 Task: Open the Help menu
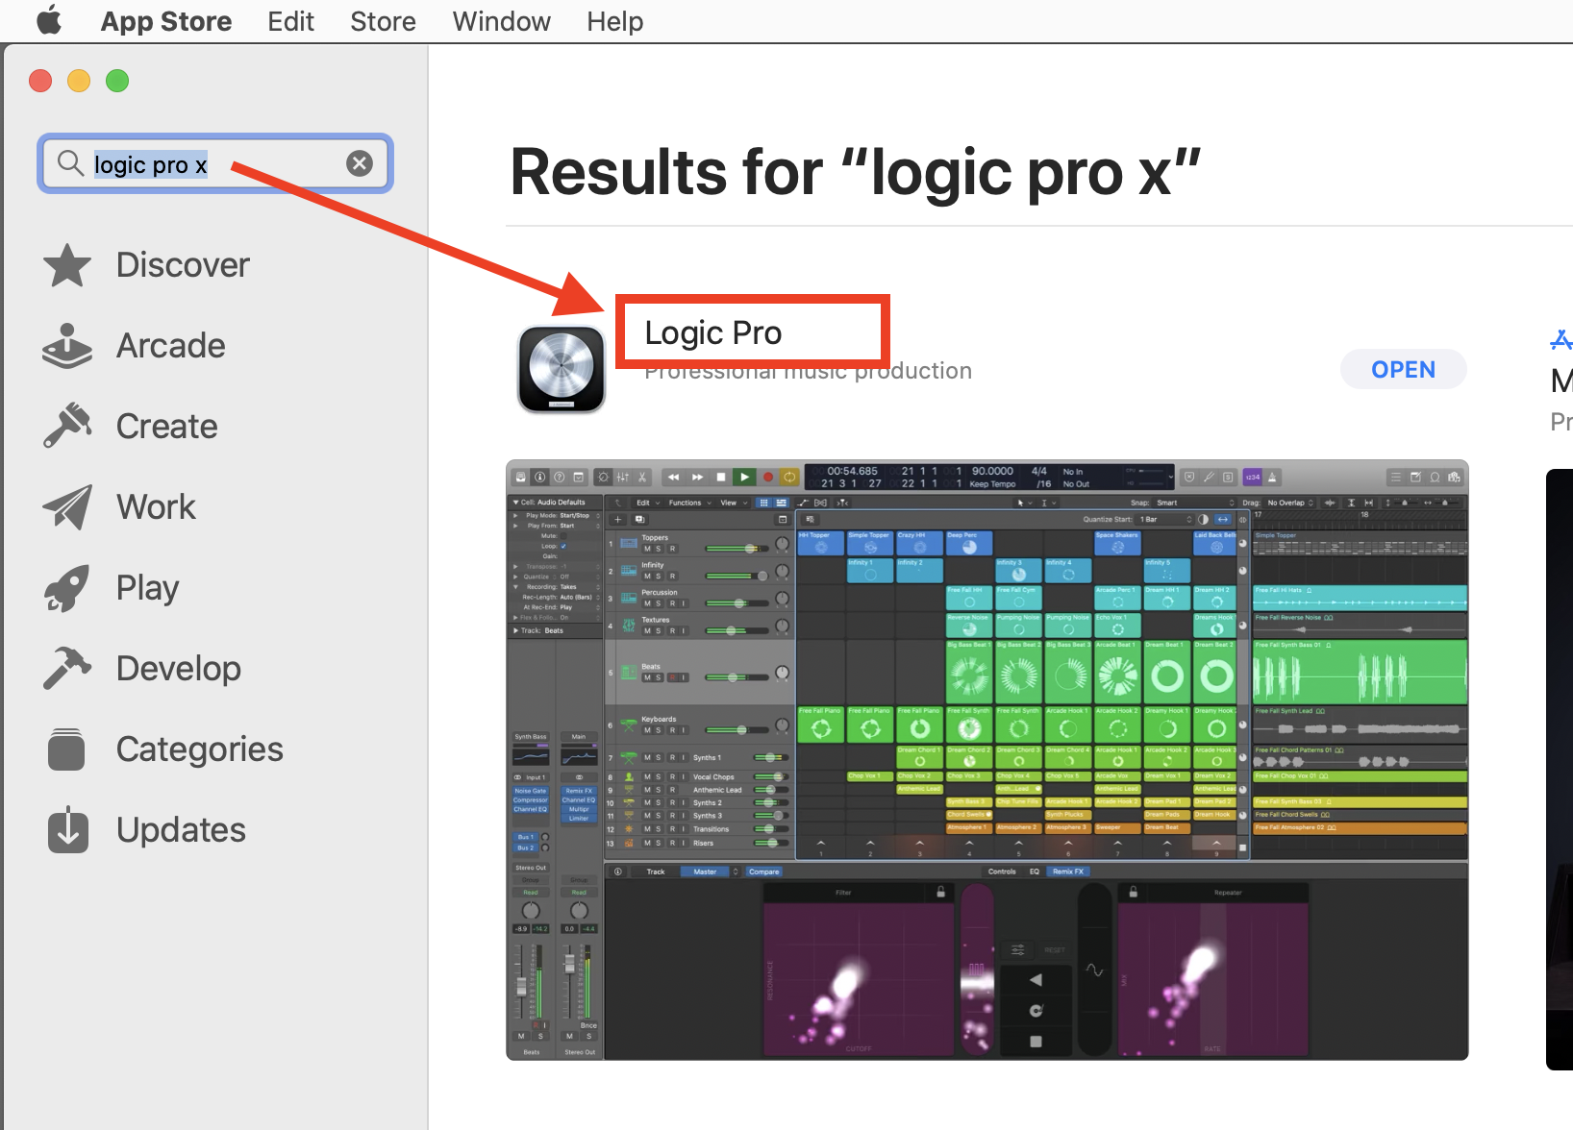point(615,21)
